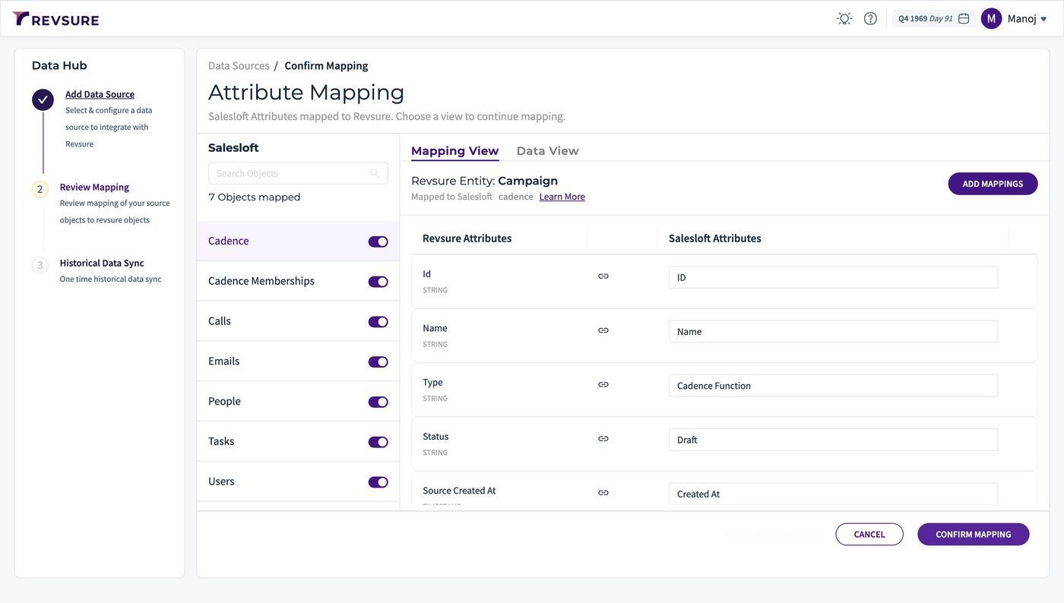Click the Status Revsure attribute label
This screenshot has height=603, width=1064.
tap(435, 437)
